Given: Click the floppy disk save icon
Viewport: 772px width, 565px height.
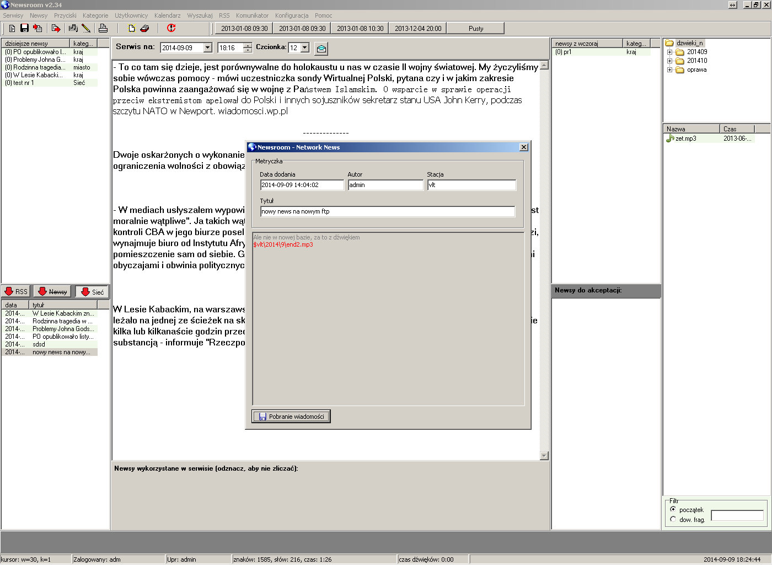Looking at the screenshot, I should pos(24,28).
